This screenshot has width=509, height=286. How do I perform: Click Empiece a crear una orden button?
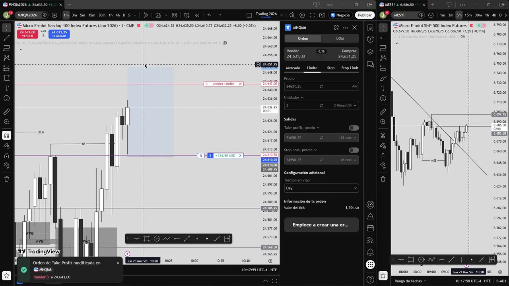321,225
